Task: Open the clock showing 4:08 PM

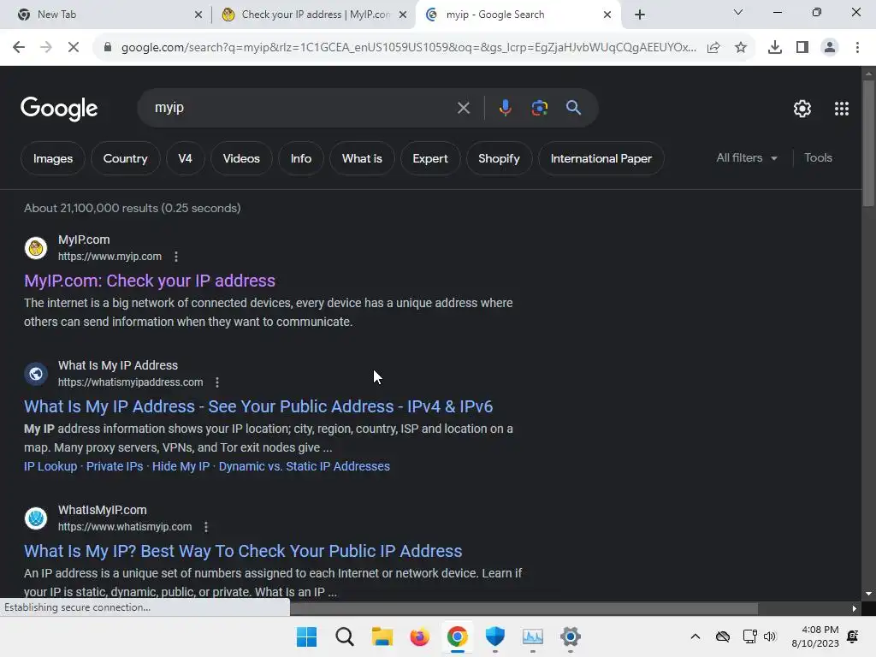Action: (815, 636)
